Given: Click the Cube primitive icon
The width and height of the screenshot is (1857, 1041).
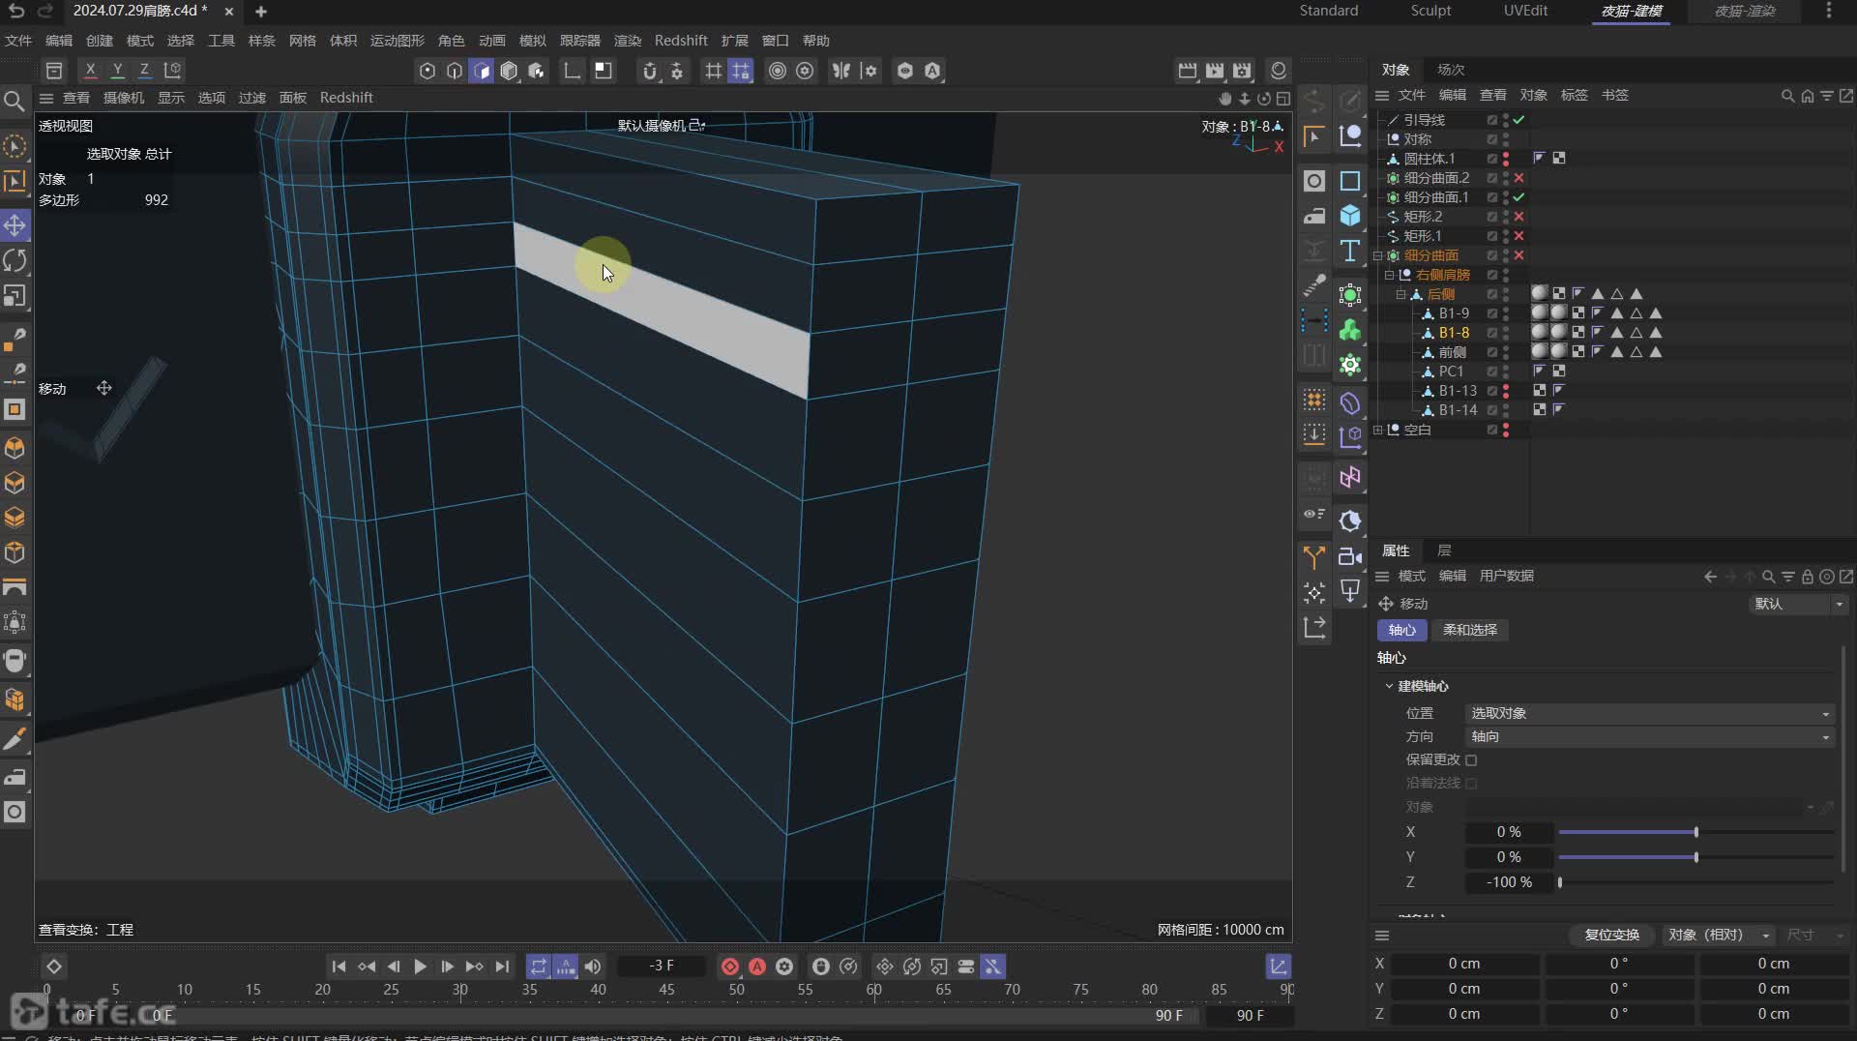Looking at the screenshot, I should pyautogui.click(x=1350, y=216).
